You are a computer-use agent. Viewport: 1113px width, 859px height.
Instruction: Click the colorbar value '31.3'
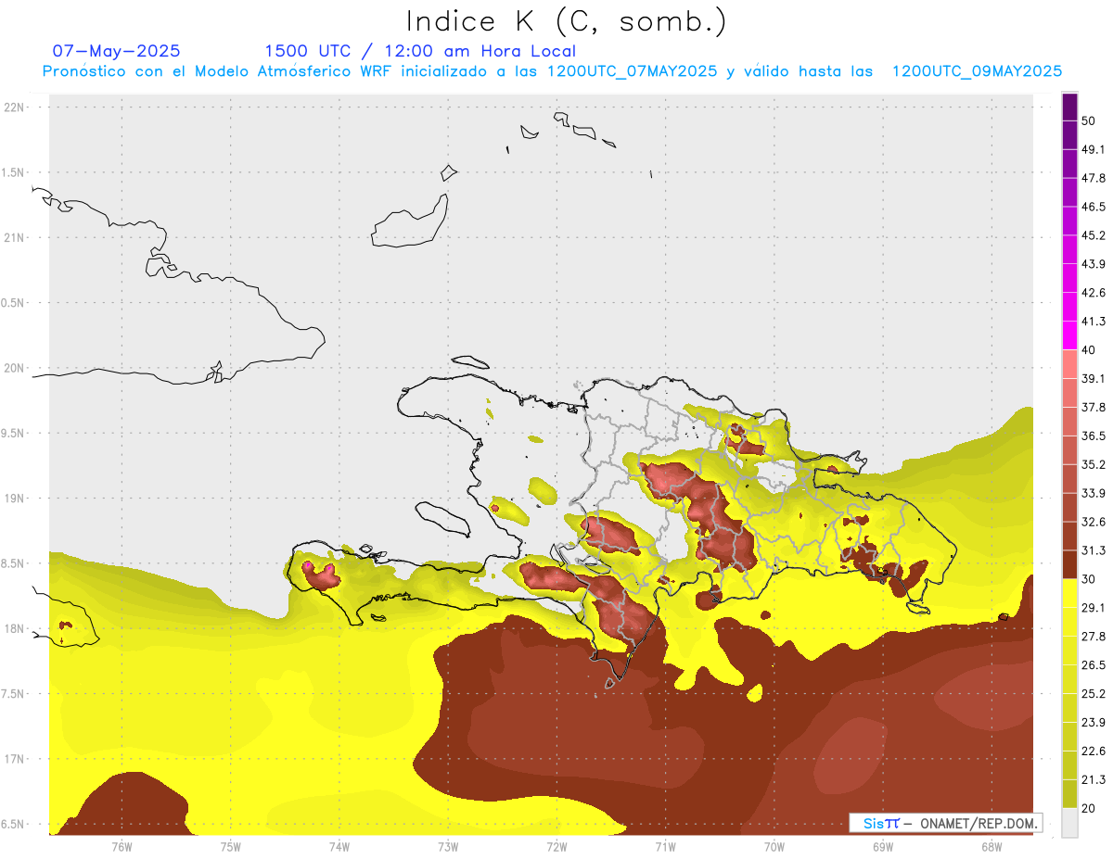(x=1094, y=550)
